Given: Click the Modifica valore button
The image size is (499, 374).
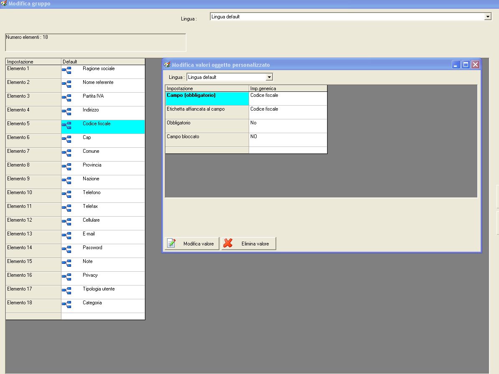Looking at the screenshot, I should [192, 243].
